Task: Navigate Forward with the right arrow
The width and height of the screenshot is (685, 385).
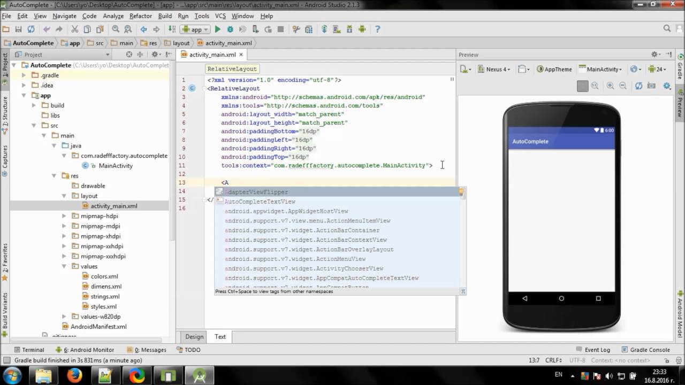Action: click(x=156, y=29)
